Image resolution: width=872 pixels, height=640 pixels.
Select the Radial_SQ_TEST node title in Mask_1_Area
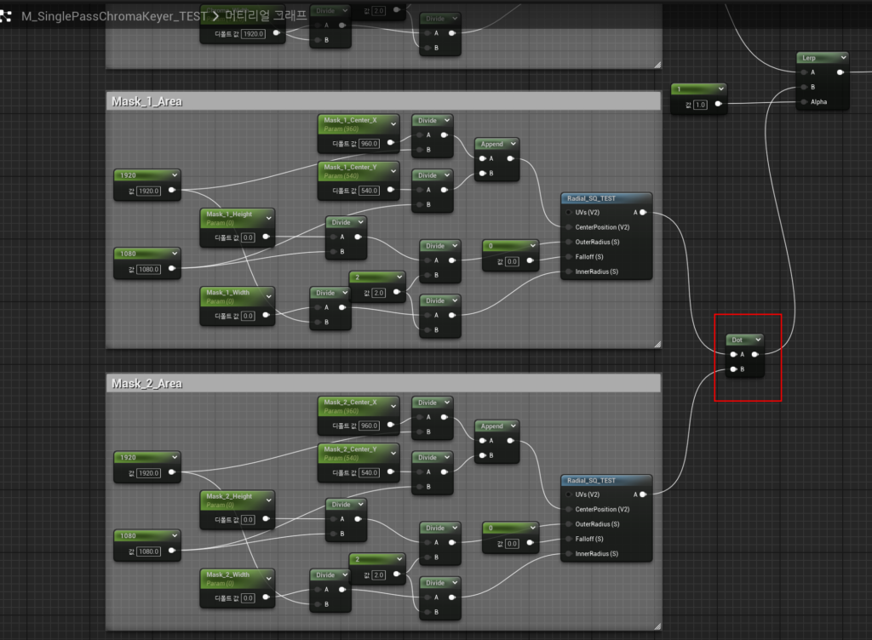[591, 198]
